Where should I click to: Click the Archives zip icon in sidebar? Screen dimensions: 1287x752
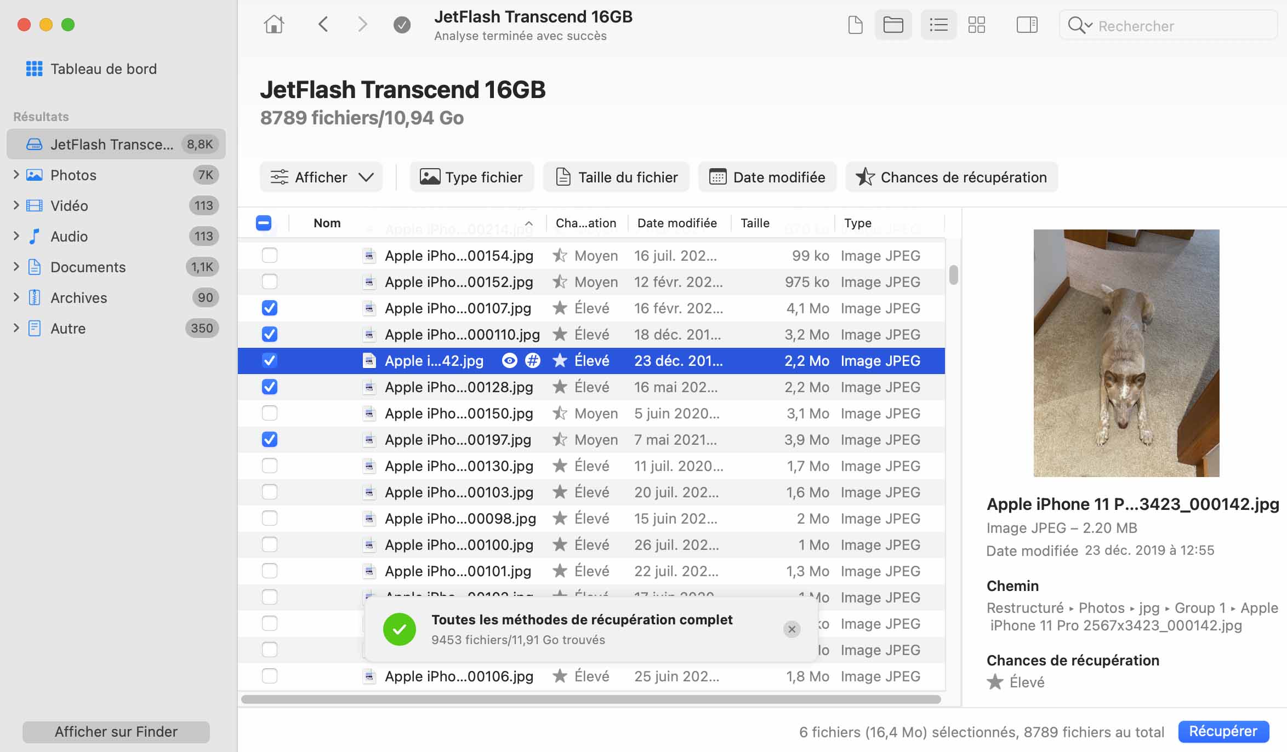click(x=35, y=298)
